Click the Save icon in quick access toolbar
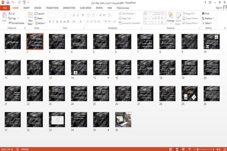The width and height of the screenshot is (227, 151). 8,2
